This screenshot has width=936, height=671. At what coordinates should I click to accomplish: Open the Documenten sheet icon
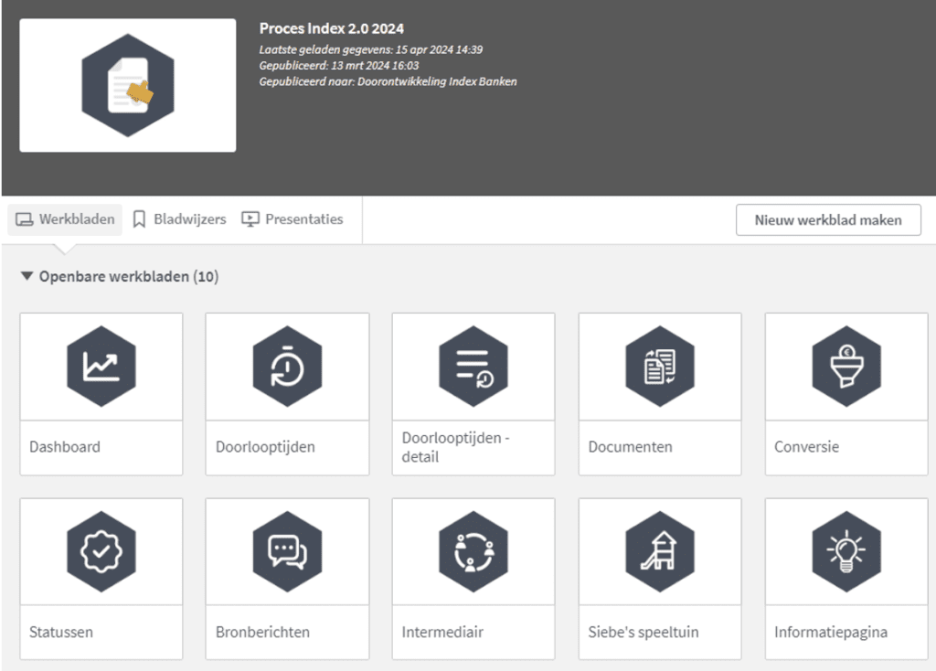click(659, 367)
